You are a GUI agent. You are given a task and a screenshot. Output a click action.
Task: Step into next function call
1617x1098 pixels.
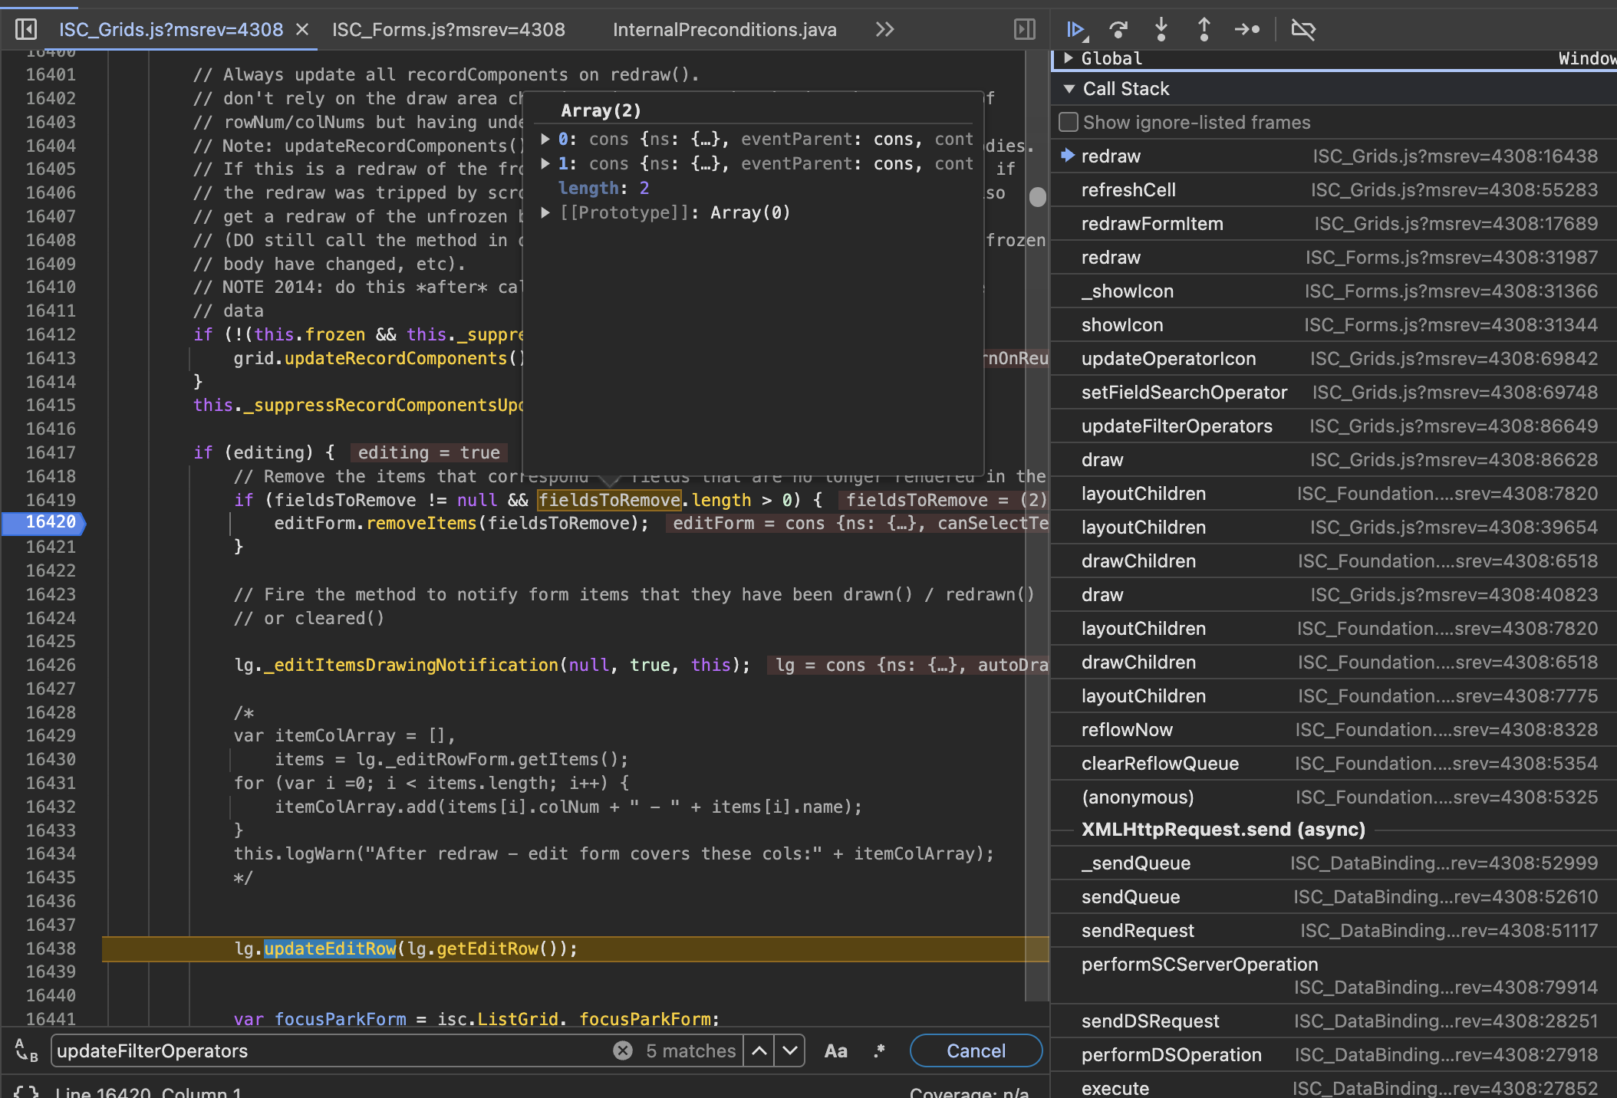(1161, 30)
